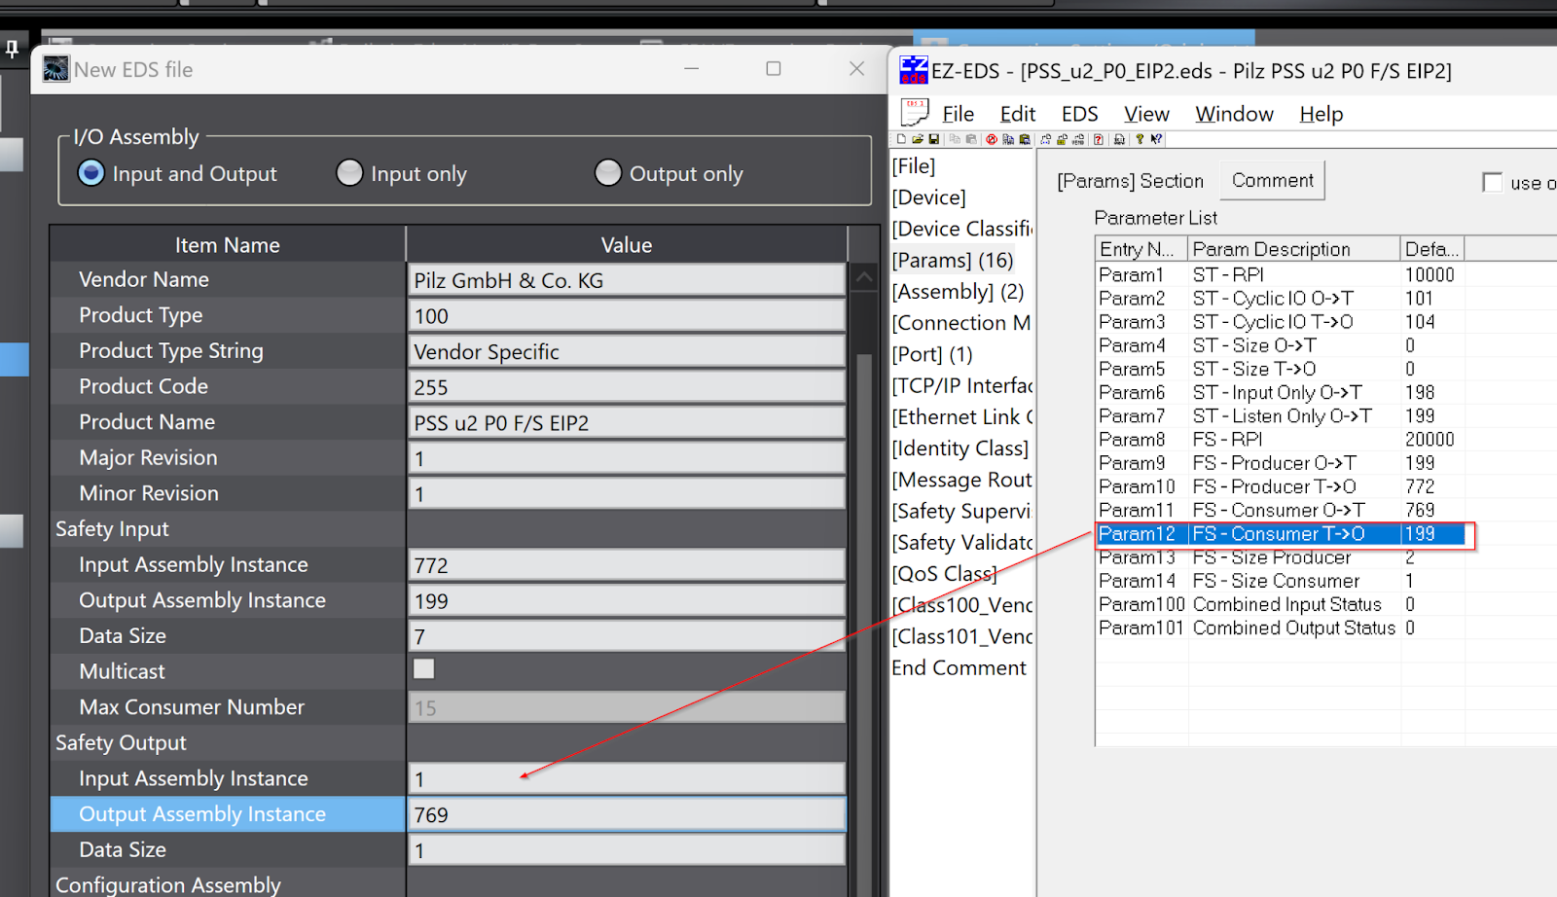Select the Output only radio button
This screenshot has width=1557, height=897.
[x=608, y=172]
